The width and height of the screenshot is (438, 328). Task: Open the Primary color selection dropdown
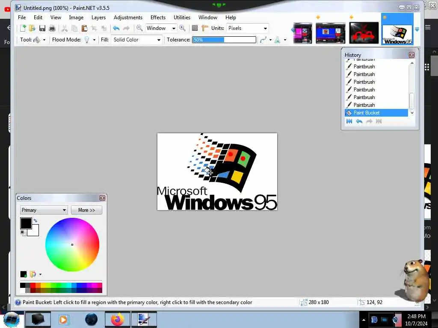pyautogui.click(x=44, y=210)
